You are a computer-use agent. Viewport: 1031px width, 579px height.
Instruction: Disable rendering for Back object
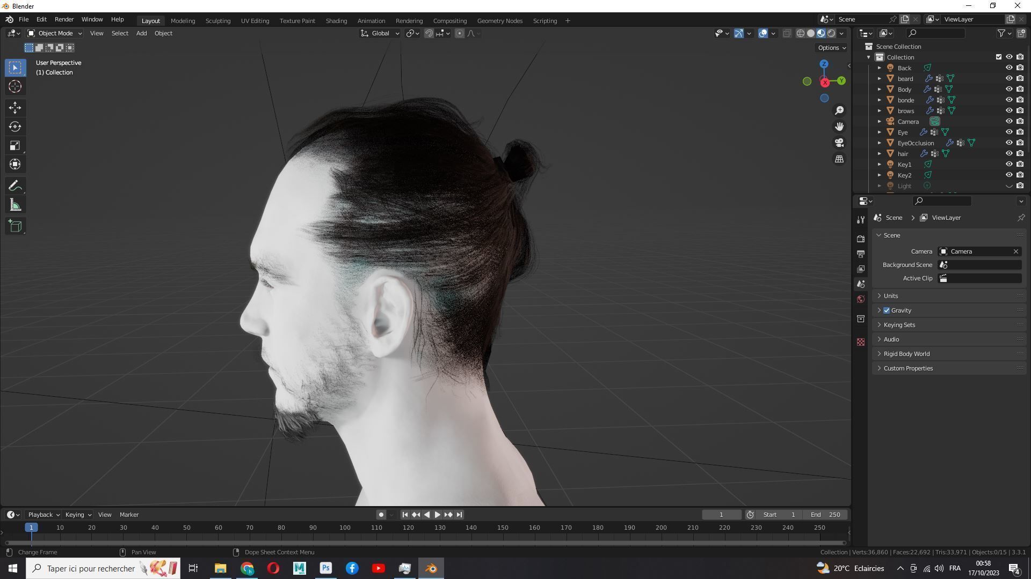coord(1020,68)
